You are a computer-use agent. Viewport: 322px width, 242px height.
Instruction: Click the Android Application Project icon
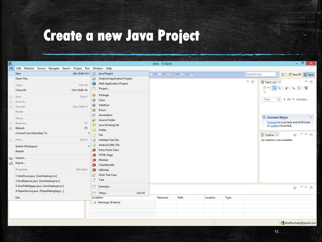(x=94, y=78)
